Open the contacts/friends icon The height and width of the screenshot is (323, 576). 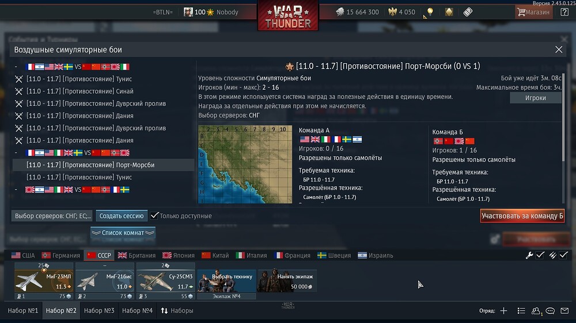click(x=536, y=311)
